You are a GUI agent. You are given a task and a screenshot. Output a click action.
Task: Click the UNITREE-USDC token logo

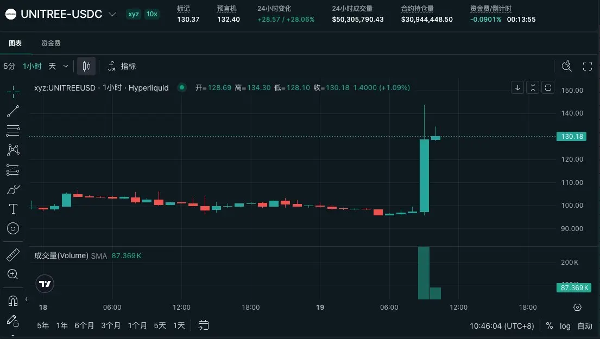[11, 14]
